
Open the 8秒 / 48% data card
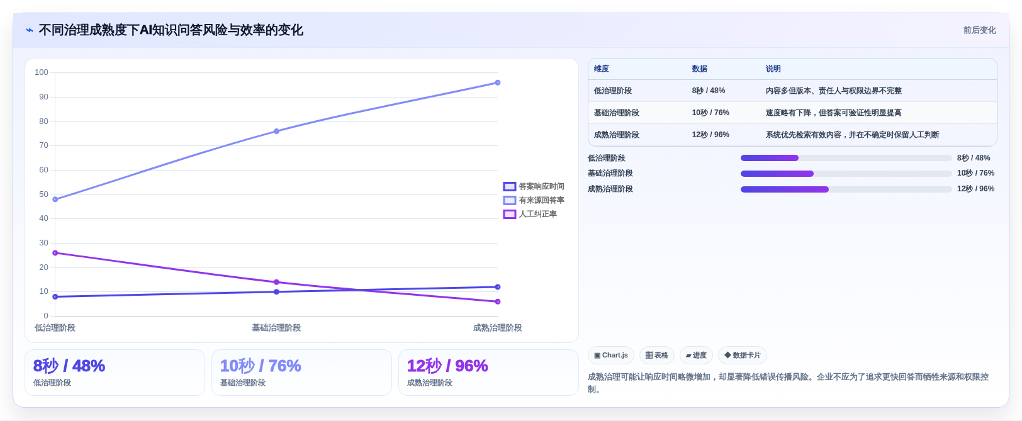click(115, 373)
